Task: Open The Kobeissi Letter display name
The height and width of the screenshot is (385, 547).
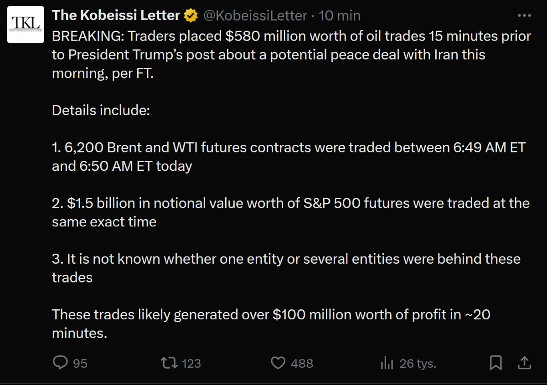Action: coord(116,15)
